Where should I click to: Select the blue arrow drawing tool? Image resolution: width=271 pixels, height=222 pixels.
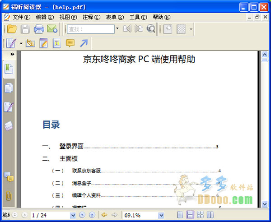coord(84,43)
